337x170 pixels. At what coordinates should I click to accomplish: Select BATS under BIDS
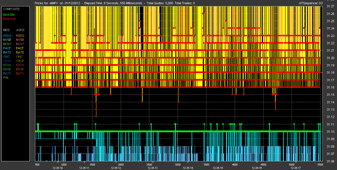[x=7, y=52]
